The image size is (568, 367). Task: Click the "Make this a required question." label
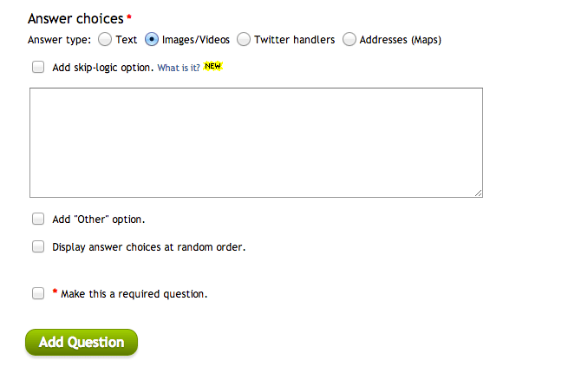coord(134,294)
